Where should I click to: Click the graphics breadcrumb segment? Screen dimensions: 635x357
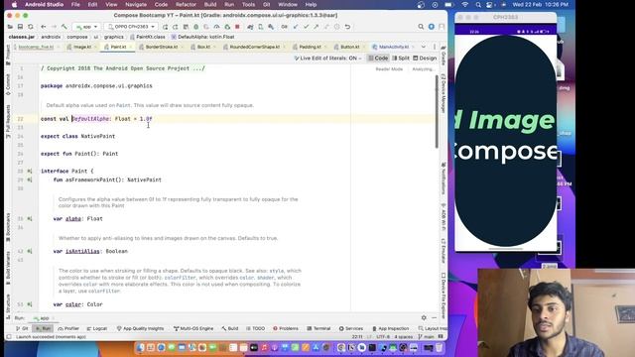pos(114,37)
